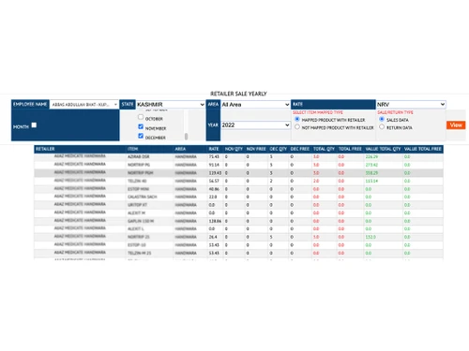Click rate value 119.43
This screenshot has width=469, height=351.
click(215, 173)
